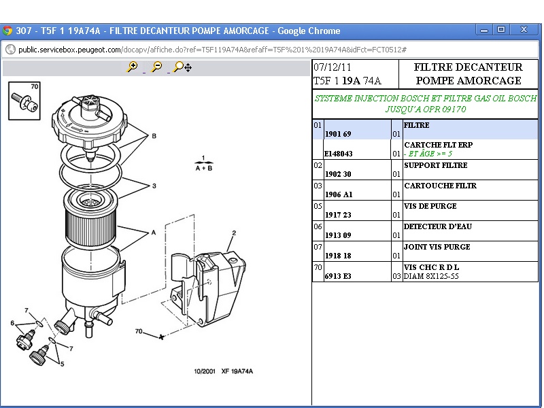Viewport: 544px width, 408px height.
Task: Click the CARTCHE FLT ERP description
Action: coord(438,145)
